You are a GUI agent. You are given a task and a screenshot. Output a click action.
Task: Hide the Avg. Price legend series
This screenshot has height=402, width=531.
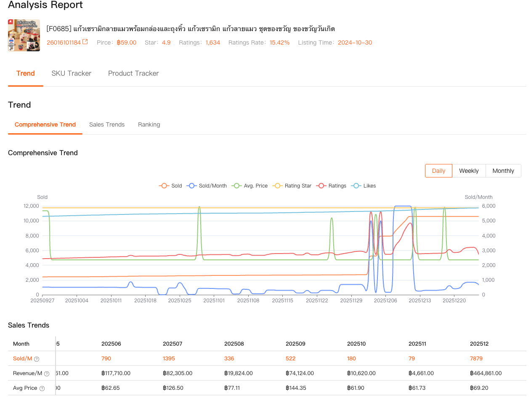[x=250, y=186]
